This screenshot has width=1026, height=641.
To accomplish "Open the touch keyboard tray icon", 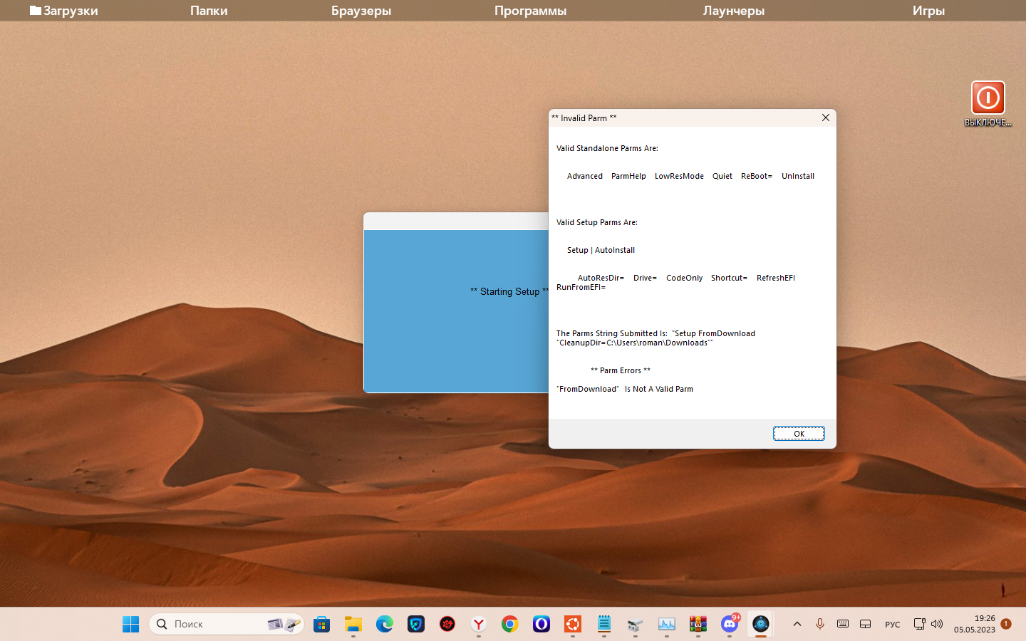I will click(843, 624).
